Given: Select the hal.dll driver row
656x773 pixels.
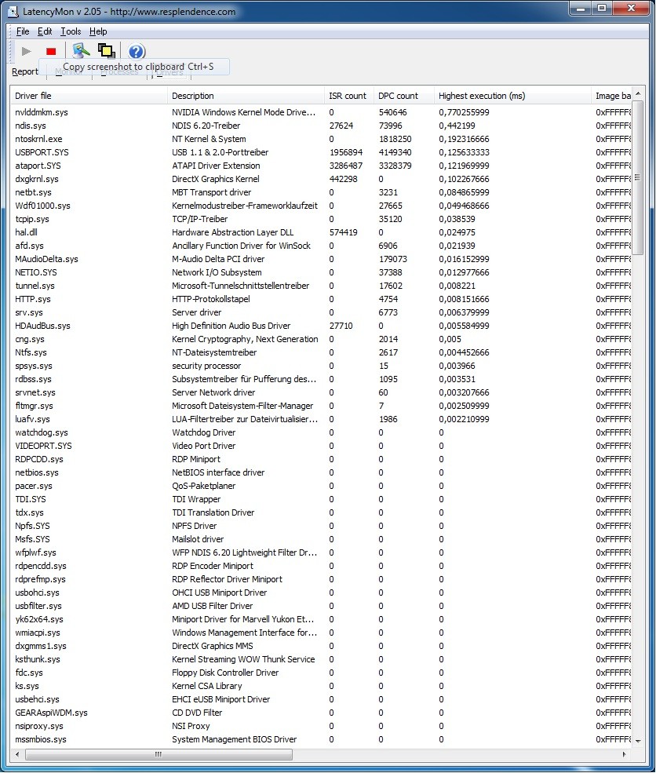Looking at the screenshot, I should (x=321, y=232).
